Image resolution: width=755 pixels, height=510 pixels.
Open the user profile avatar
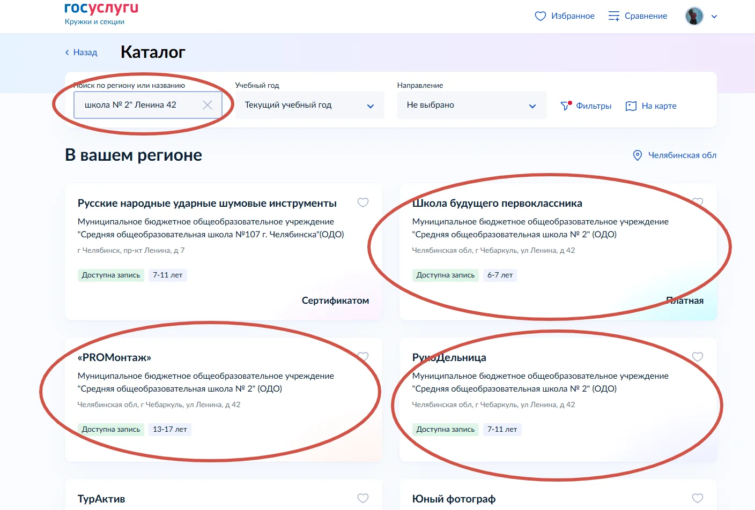coord(694,16)
